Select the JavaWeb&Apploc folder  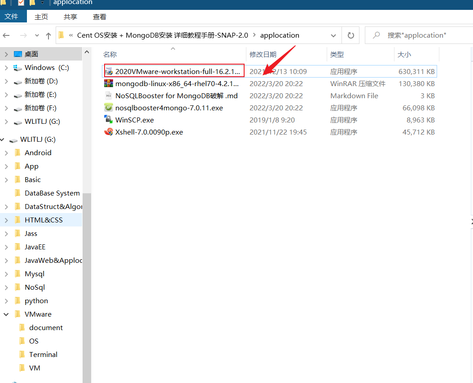(x=53, y=260)
